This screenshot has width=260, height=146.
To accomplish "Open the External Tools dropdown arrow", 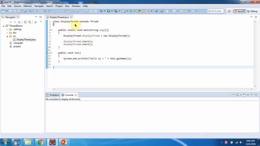I will pos(119,11).
